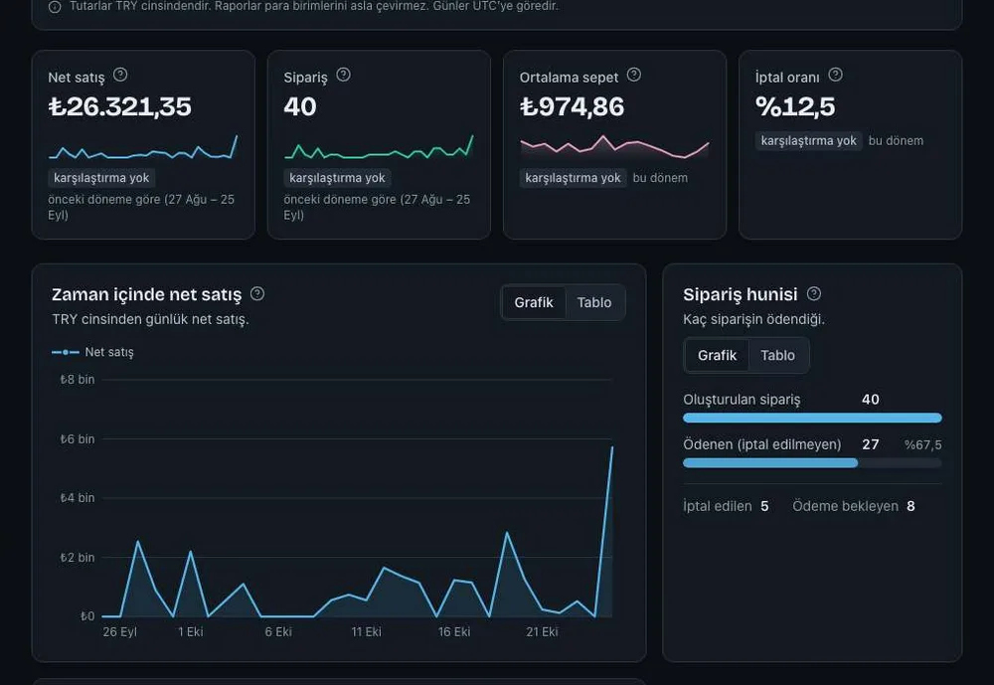Click the 6 Eki axis label
The height and width of the screenshot is (685, 994).
pyautogui.click(x=278, y=631)
